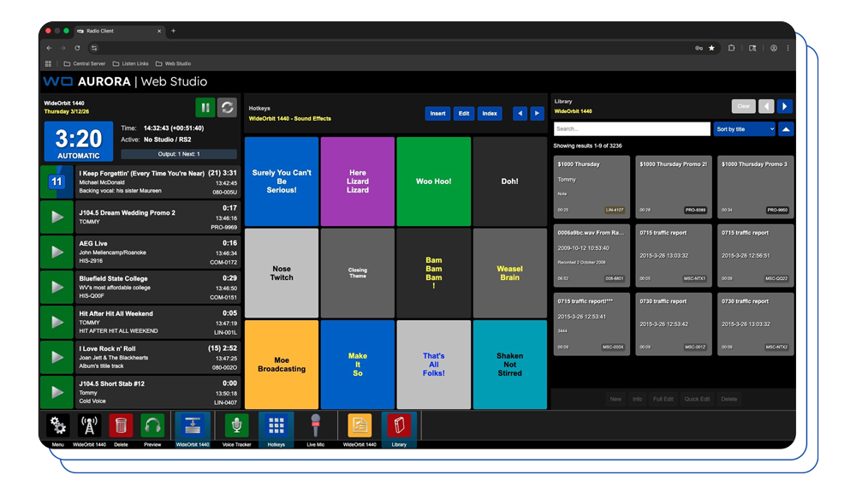Click the 3:20 AUTOMATIC countdown display
Viewport: 856px width, 499px height.
point(79,142)
